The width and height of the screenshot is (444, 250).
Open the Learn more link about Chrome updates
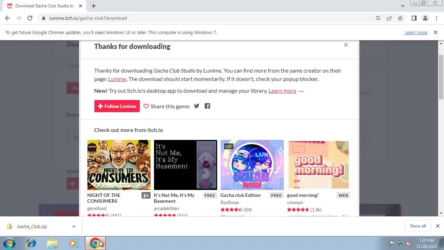click(x=416, y=32)
